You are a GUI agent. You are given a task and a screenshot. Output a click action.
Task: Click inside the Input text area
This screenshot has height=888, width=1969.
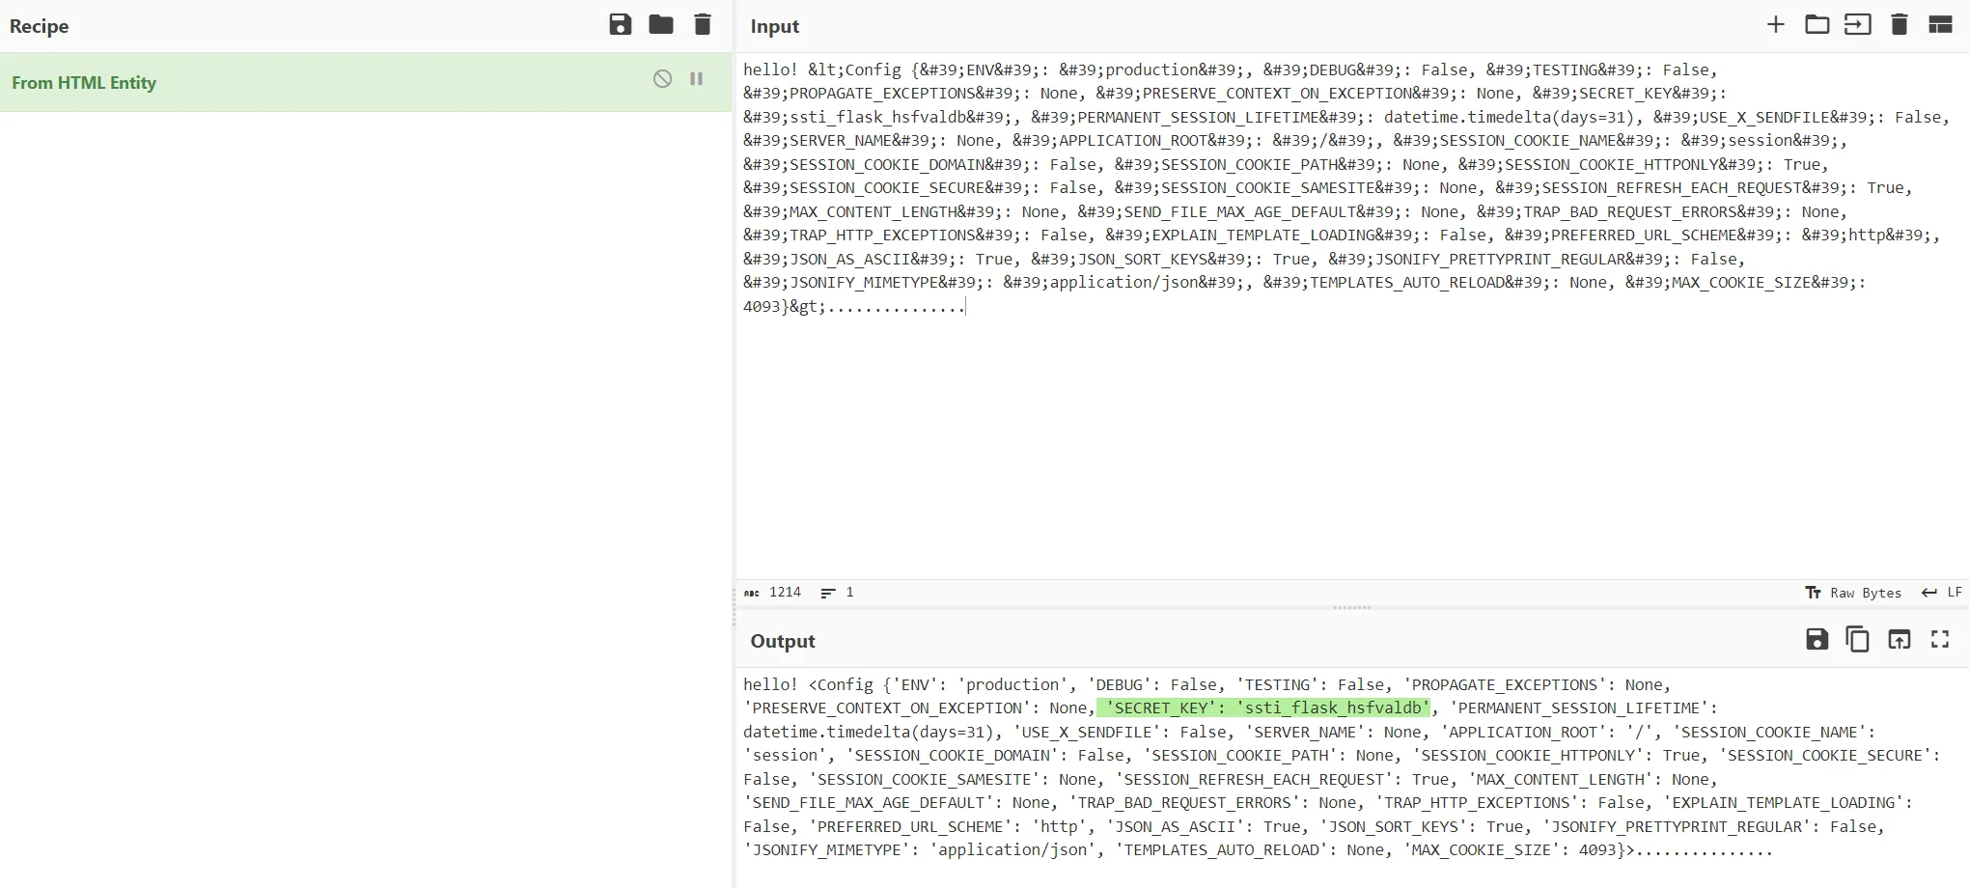click(x=1351, y=434)
